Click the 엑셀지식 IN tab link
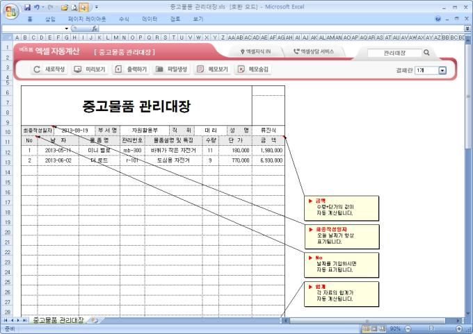This screenshot has height=334, width=473. 255,51
